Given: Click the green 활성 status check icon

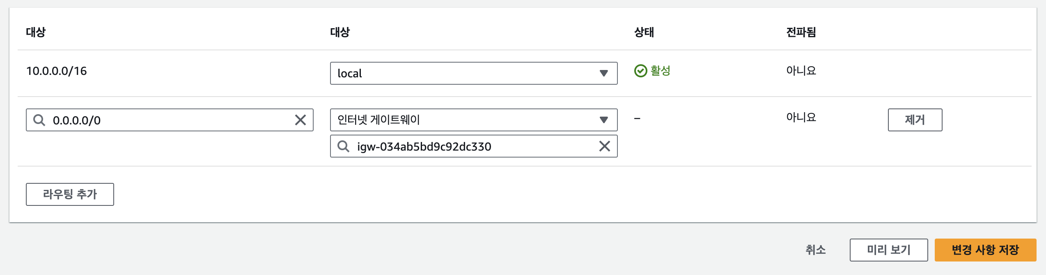Looking at the screenshot, I should pos(640,71).
